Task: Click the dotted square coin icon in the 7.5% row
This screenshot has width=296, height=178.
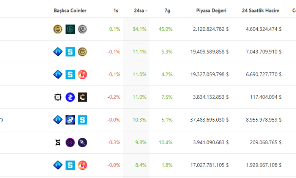Action: [x=58, y=97]
